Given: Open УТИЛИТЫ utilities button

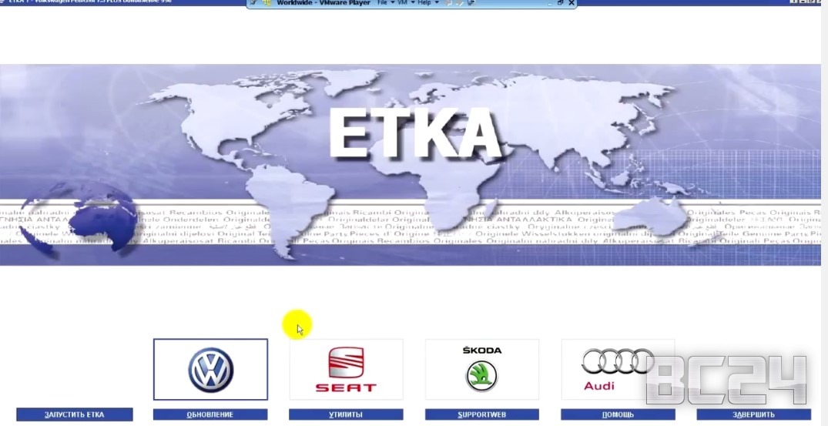Looking at the screenshot, I should (x=346, y=414).
